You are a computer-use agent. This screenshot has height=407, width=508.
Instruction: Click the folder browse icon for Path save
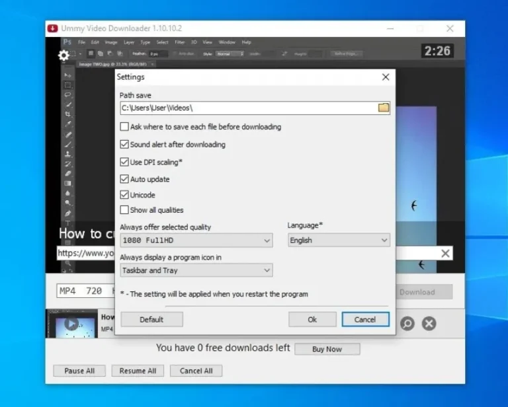pos(384,108)
